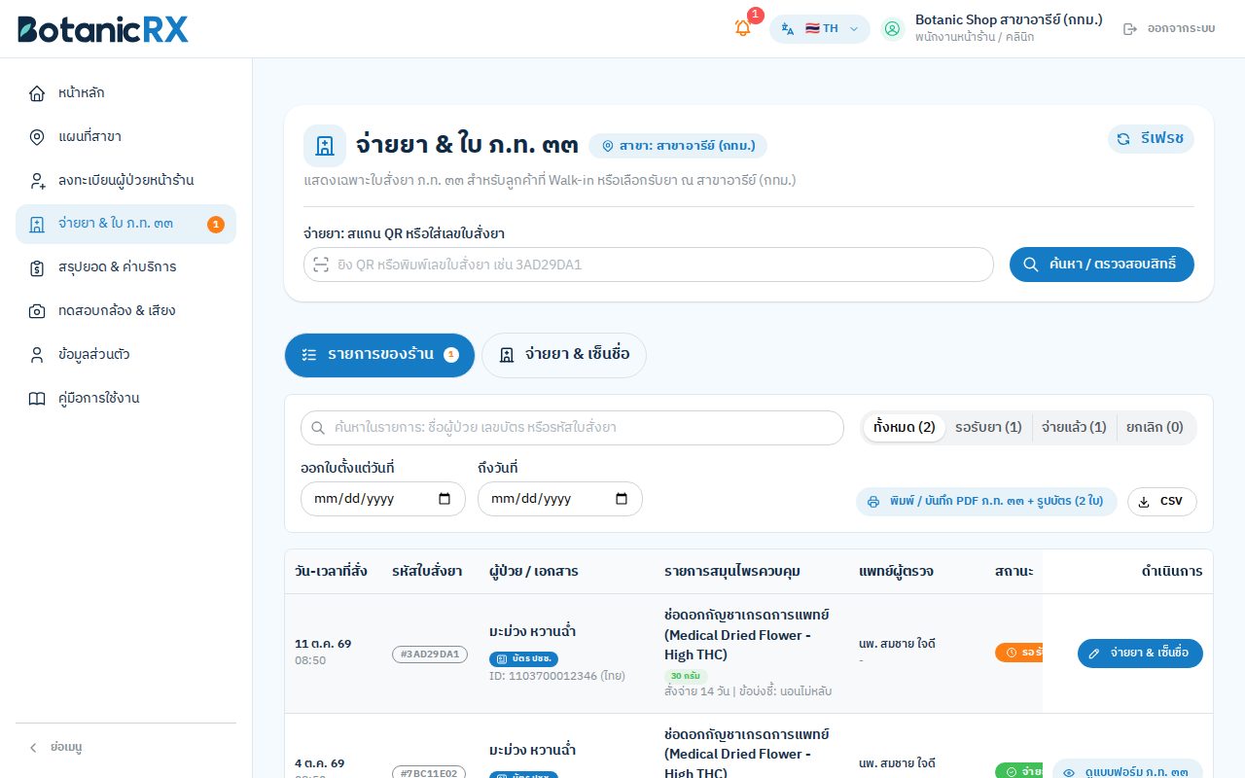Select จ่ายยา & ใบ ภ.ท. ๓๓ sidebar item
1245x778 pixels.
(125, 224)
